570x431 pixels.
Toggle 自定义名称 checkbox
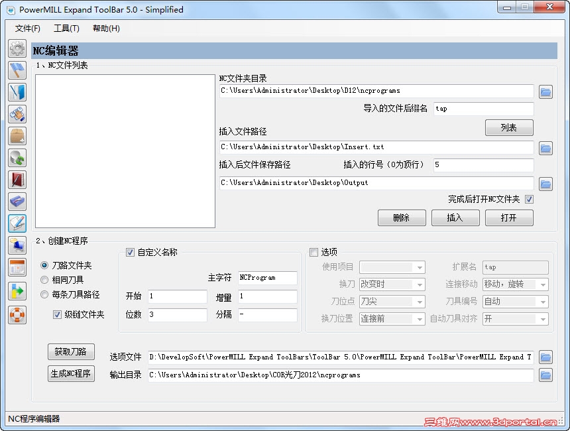(x=130, y=252)
